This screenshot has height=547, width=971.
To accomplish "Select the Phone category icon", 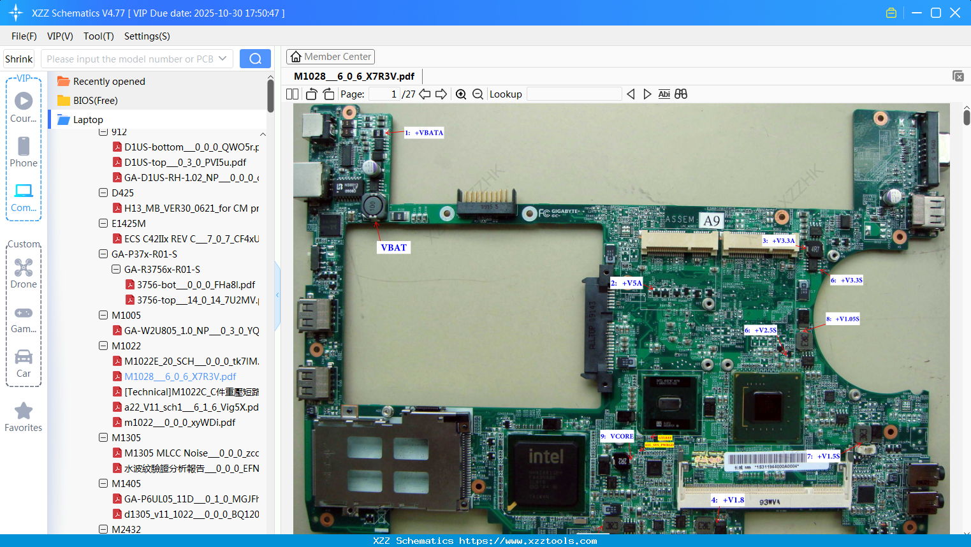I will 24,152.
